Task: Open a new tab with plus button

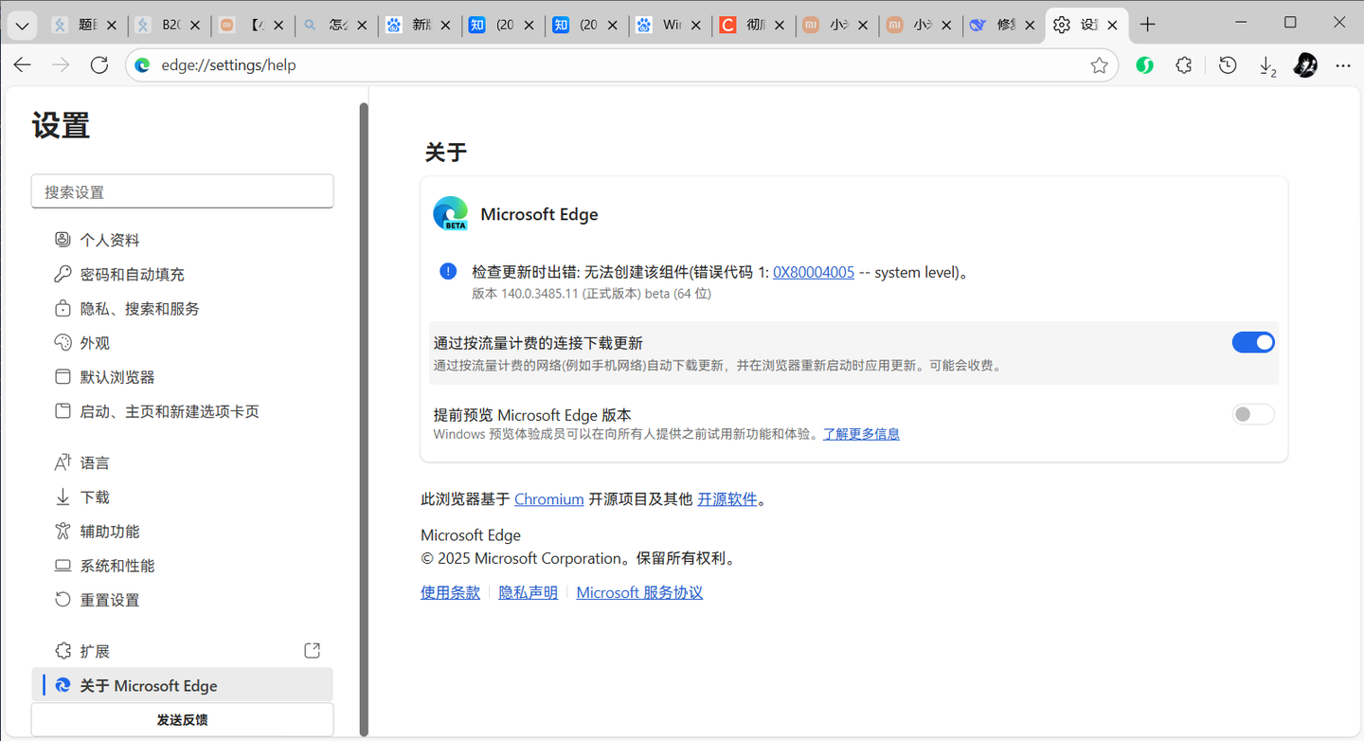Action: pyautogui.click(x=1147, y=25)
